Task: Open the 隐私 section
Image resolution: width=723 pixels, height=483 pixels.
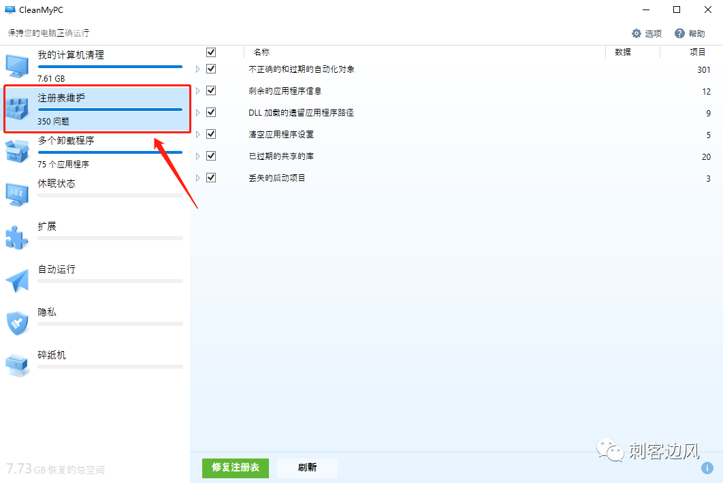Action: (95, 323)
